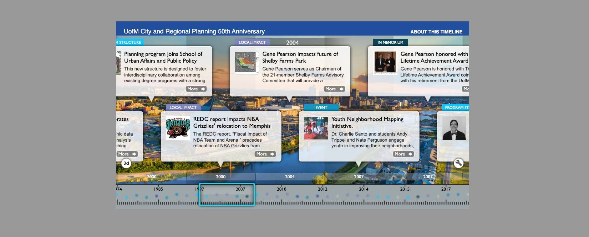
Task: Select the highlighted timeline range box
Action: [x=227, y=195]
